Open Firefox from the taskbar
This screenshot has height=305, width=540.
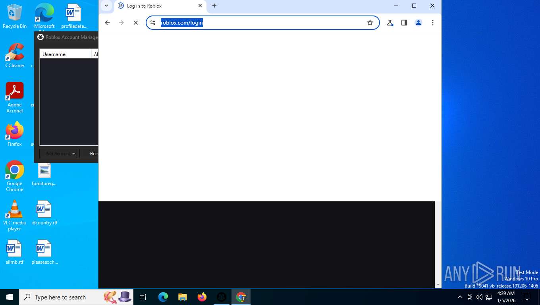click(x=202, y=297)
